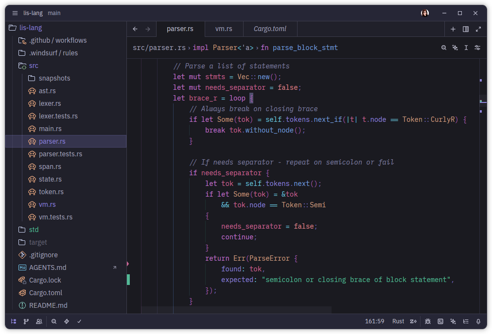Screen dimensions: 492x334
Task: Open AGENTS.md in the file tree
Action: pyautogui.click(x=66, y=267)
